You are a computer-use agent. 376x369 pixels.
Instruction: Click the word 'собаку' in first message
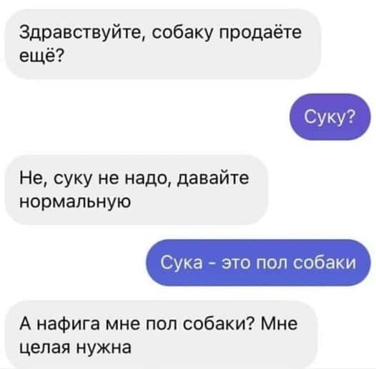pos(182,32)
